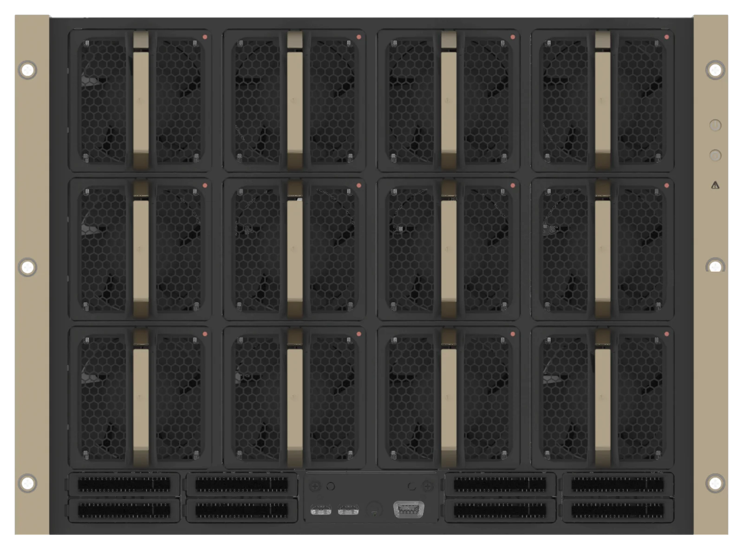Click the small round hole next to left panel screw

point(331,486)
